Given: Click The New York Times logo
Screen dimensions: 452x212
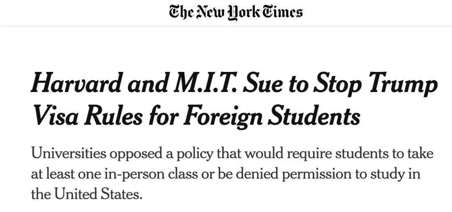Looking at the screenshot, I should [x=236, y=12].
